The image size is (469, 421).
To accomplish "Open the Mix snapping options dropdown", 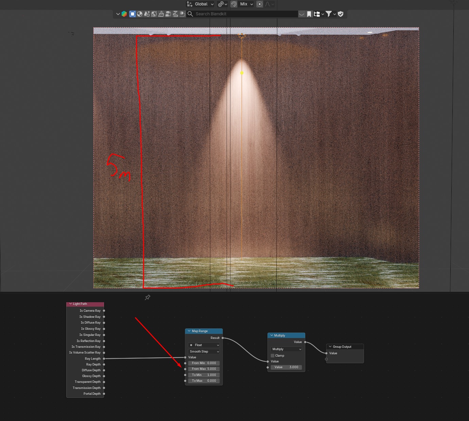I will [246, 4].
